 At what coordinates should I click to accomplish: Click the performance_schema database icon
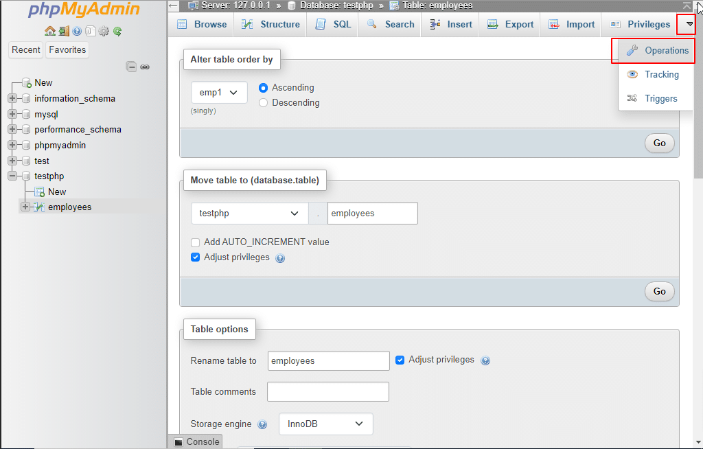pyautogui.click(x=27, y=129)
